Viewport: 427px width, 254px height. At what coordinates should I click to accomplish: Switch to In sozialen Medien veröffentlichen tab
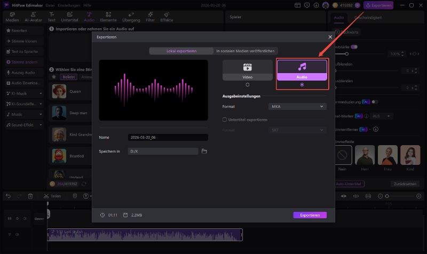tap(246, 51)
